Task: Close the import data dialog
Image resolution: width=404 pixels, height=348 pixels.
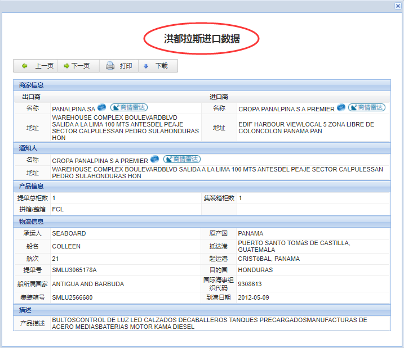Action: 398,6
